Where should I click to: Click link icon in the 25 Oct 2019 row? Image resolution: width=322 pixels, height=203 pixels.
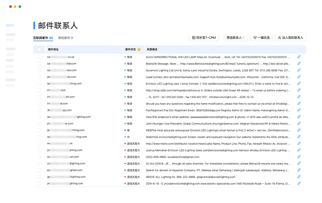[x=299, y=163]
